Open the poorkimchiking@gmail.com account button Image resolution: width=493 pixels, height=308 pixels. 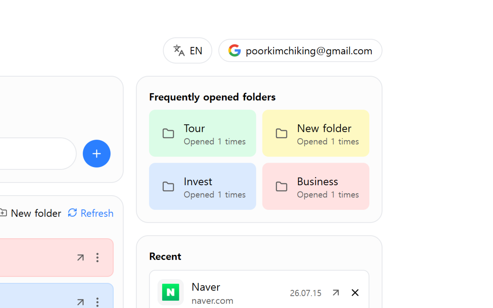point(300,51)
